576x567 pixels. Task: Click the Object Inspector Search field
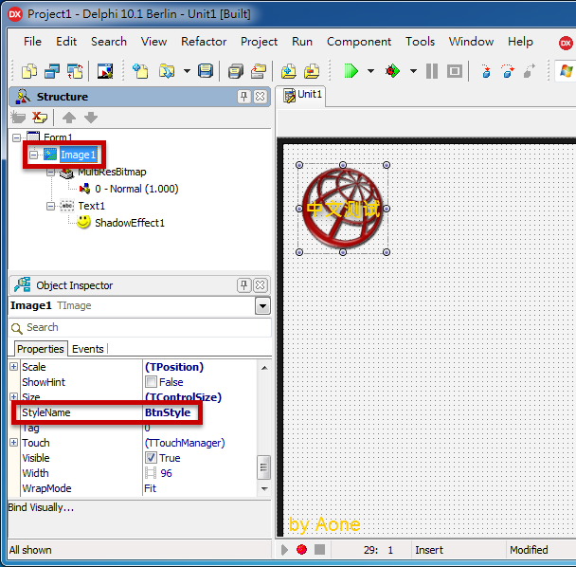[x=139, y=327]
